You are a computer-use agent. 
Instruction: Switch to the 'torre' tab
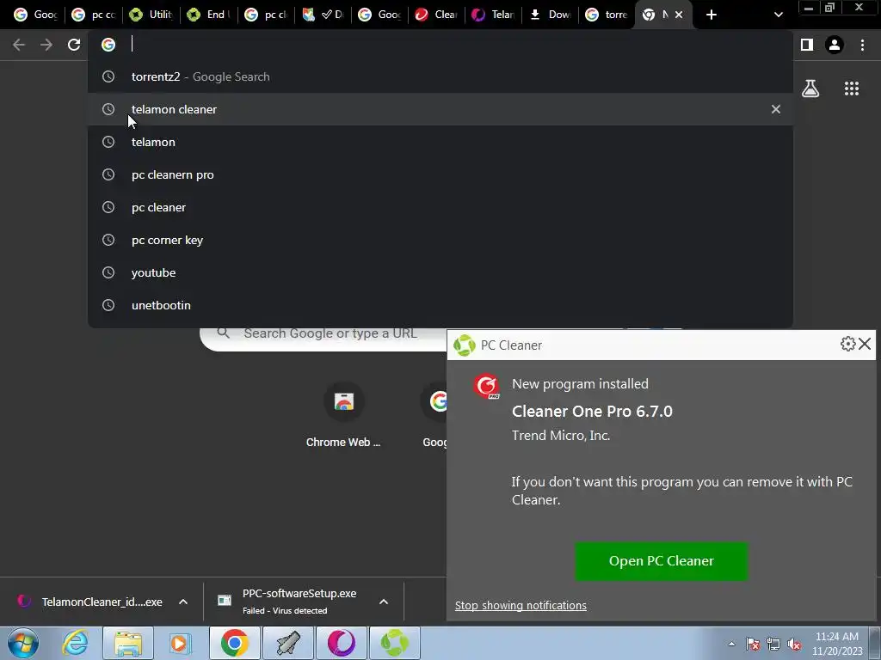coord(607,15)
